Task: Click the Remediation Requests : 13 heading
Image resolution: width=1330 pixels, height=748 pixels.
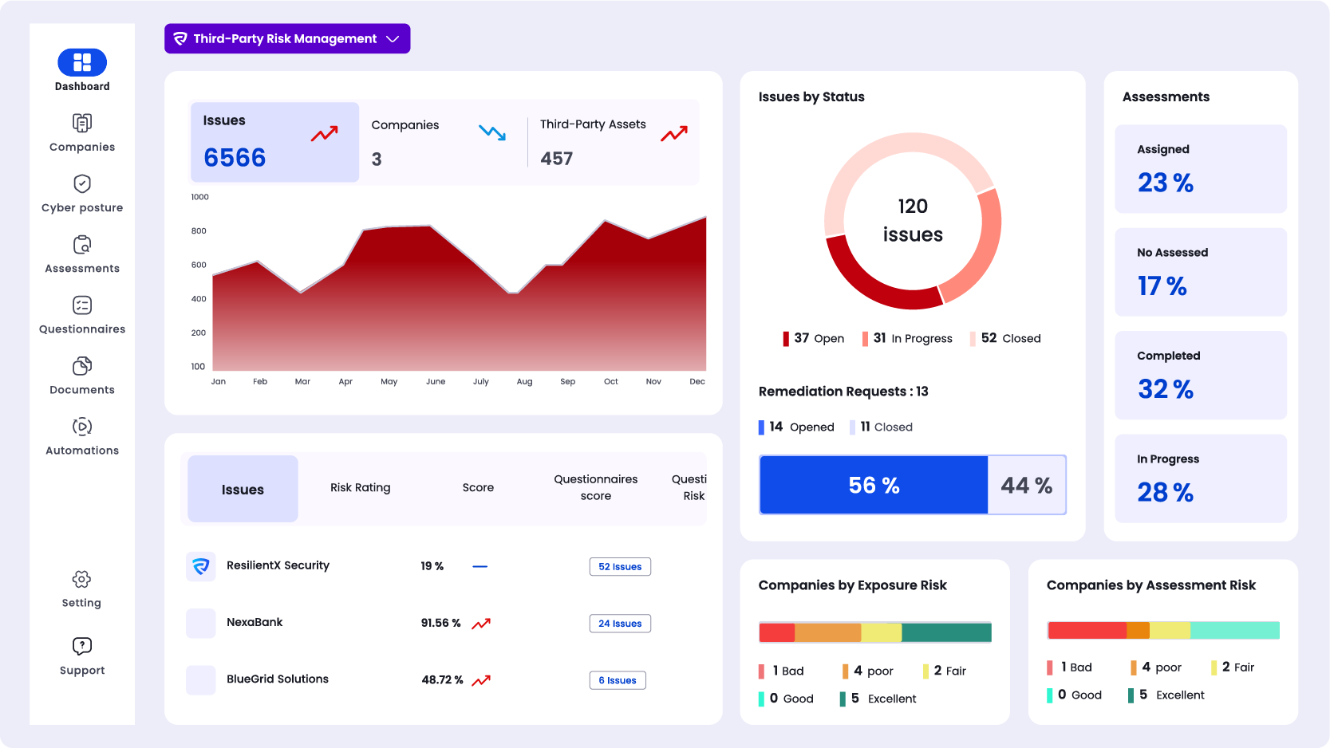Action: pos(843,391)
